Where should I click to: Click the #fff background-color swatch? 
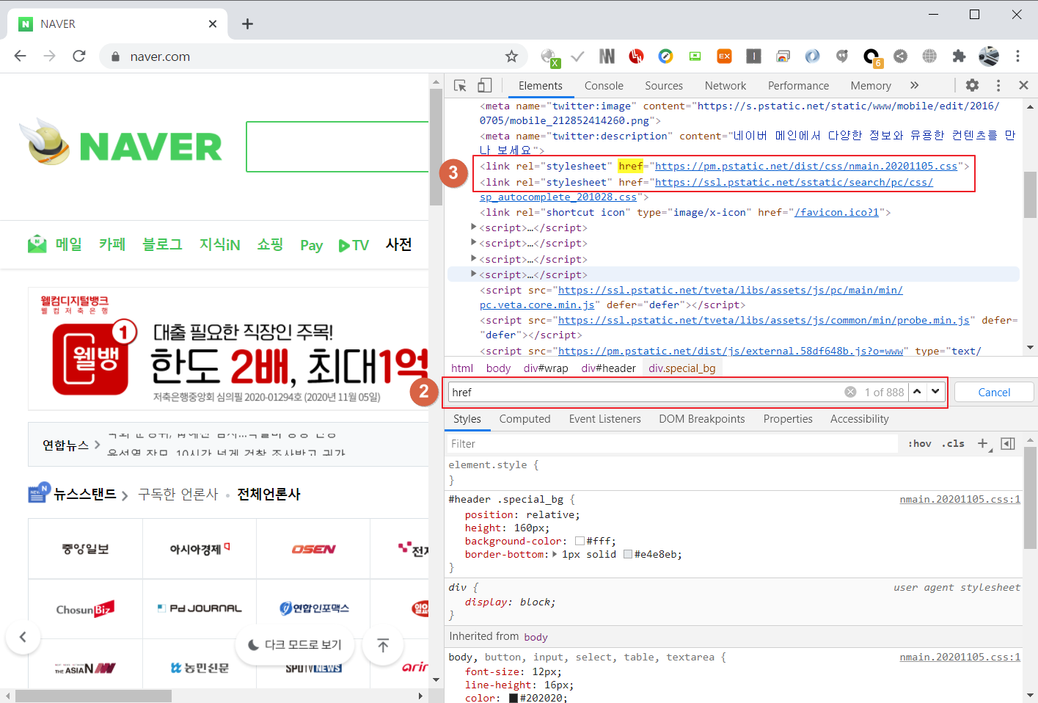(x=580, y=541)
